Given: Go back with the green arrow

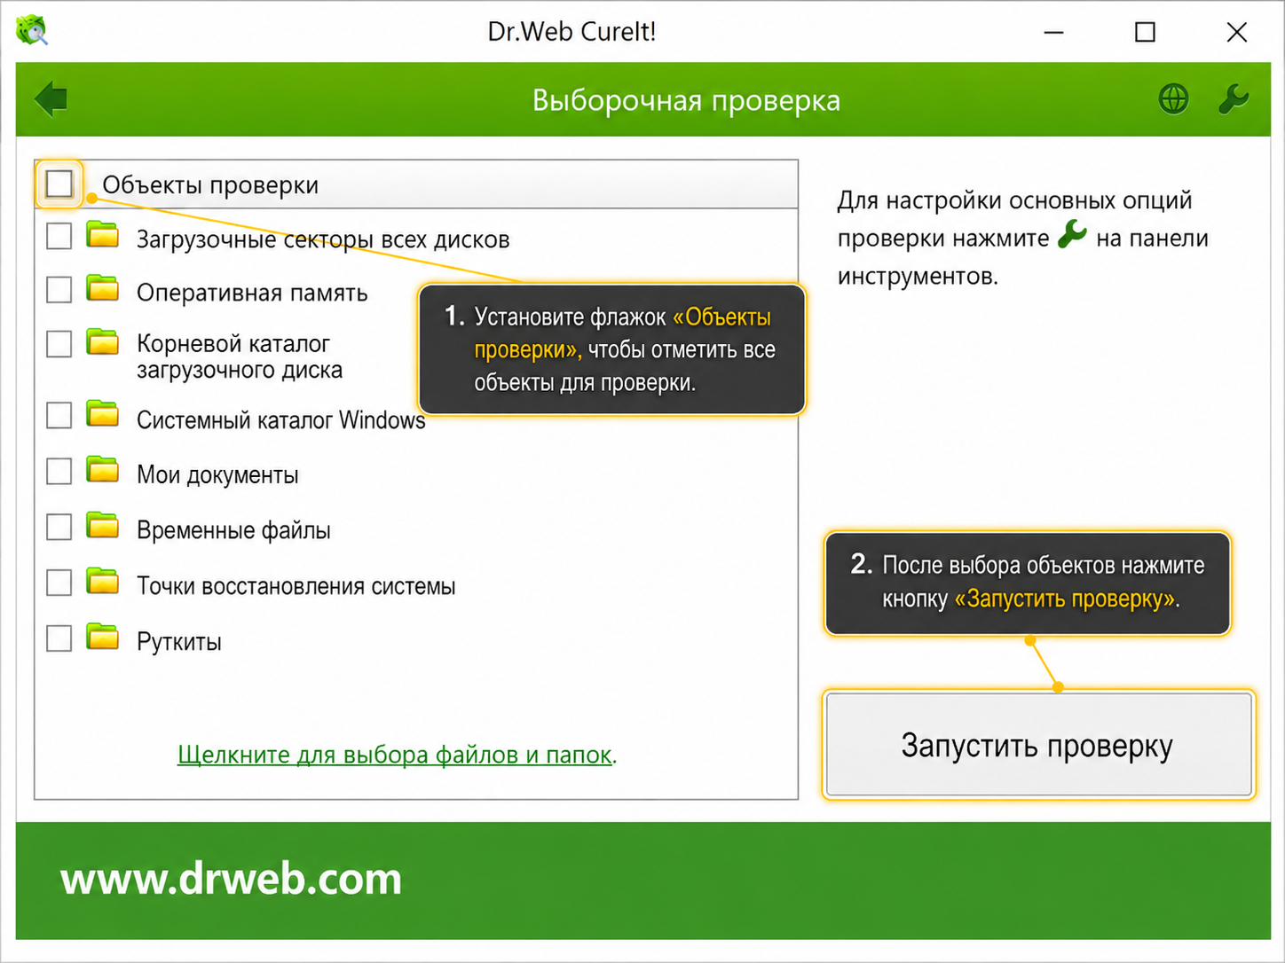Looking at the screenshot, I should click(51, 98).
